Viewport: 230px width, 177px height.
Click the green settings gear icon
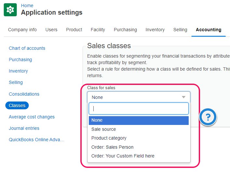point(10,10)
